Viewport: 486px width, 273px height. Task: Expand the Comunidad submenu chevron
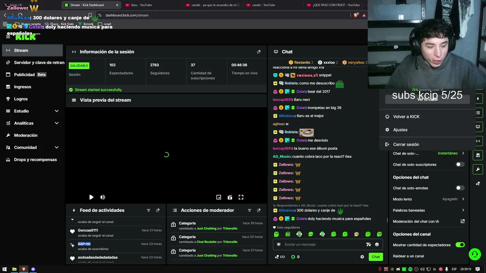pyautogui.click(x=57, y=147)
